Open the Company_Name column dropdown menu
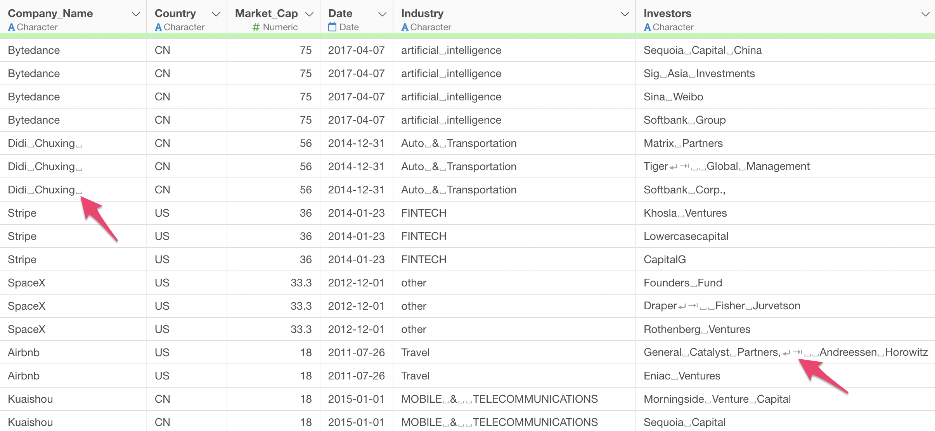 click(x=135, y=14)
